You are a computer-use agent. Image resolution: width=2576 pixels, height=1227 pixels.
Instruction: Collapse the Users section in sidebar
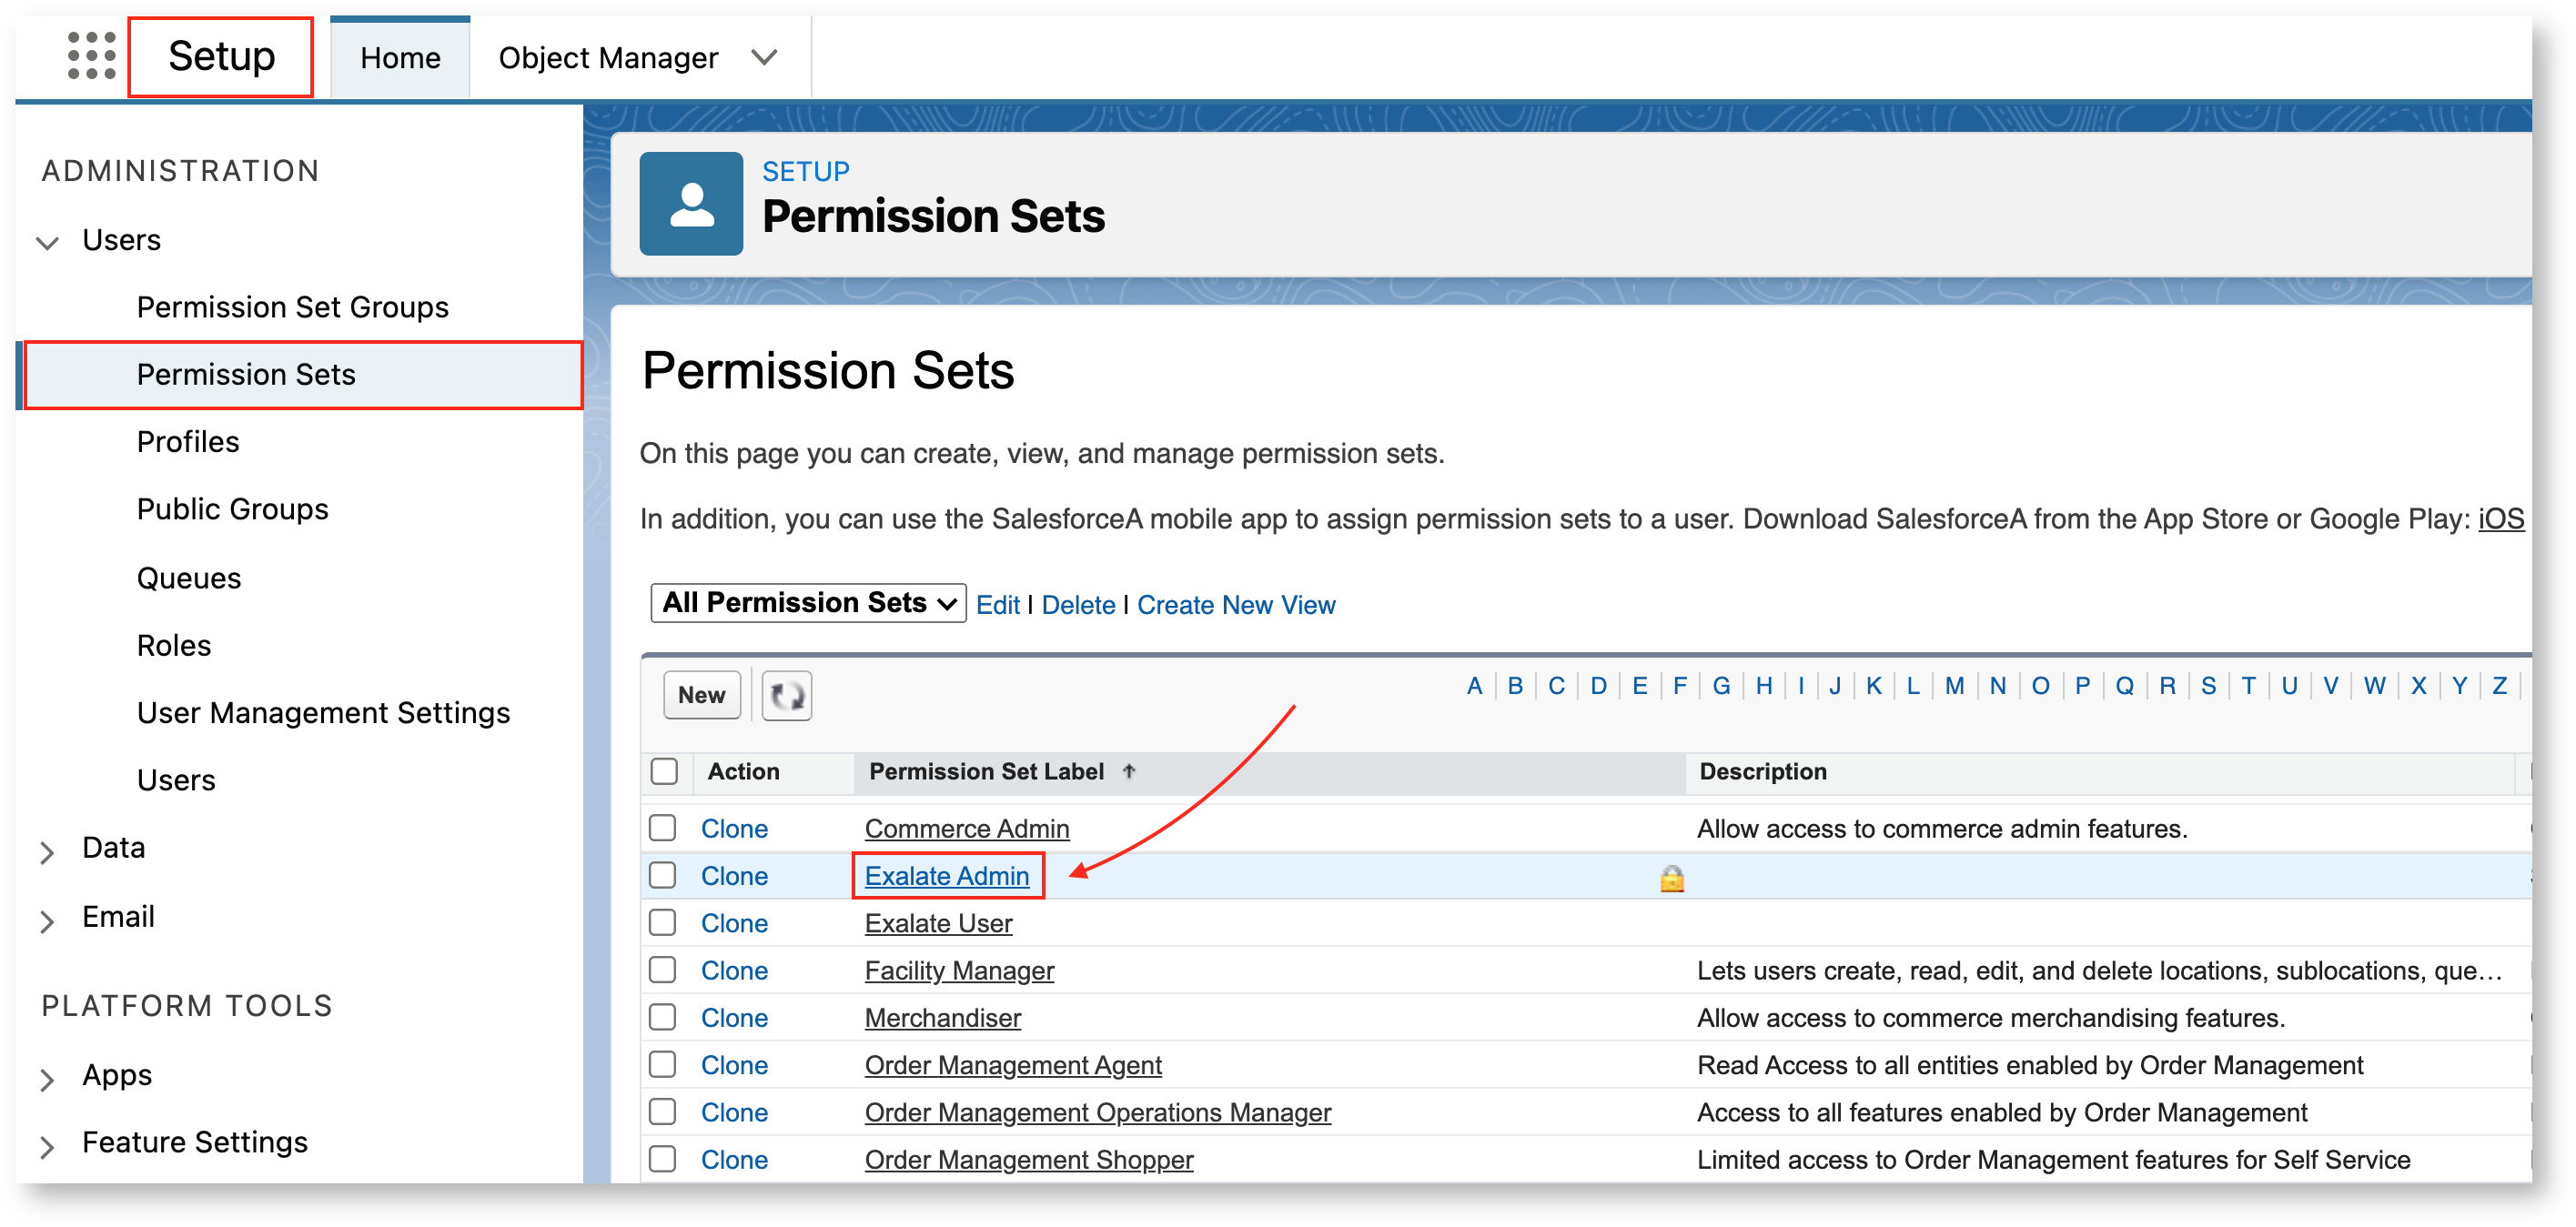[x=47, y=242]
